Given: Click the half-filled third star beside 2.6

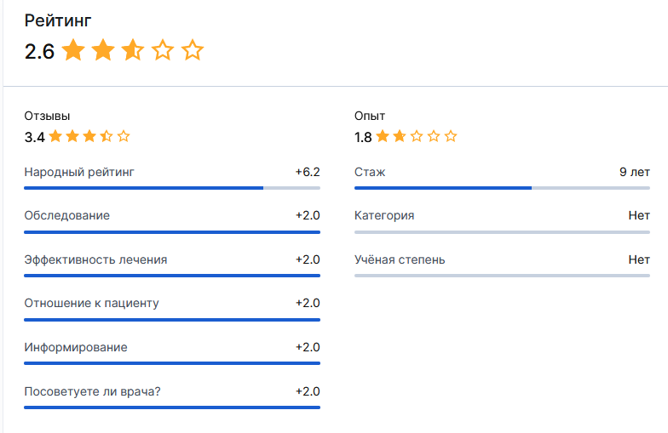Looking at the screenshot, I should pyautogui.click(x=133, y=51).
